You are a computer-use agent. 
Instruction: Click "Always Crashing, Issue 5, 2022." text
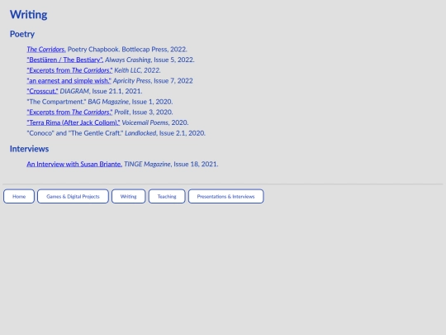(x=149, y=60)
